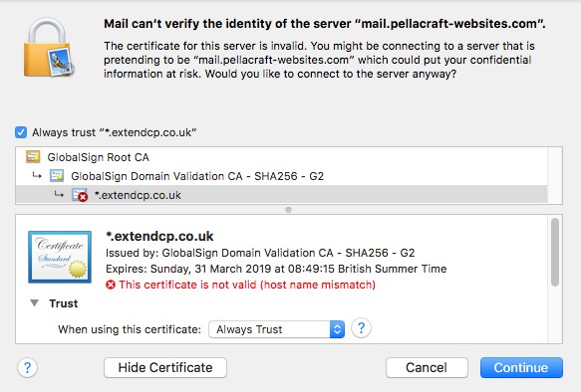Click the bold *.extendcp.co.uk certificate title
581x392 pixels.
click(159, 236)
